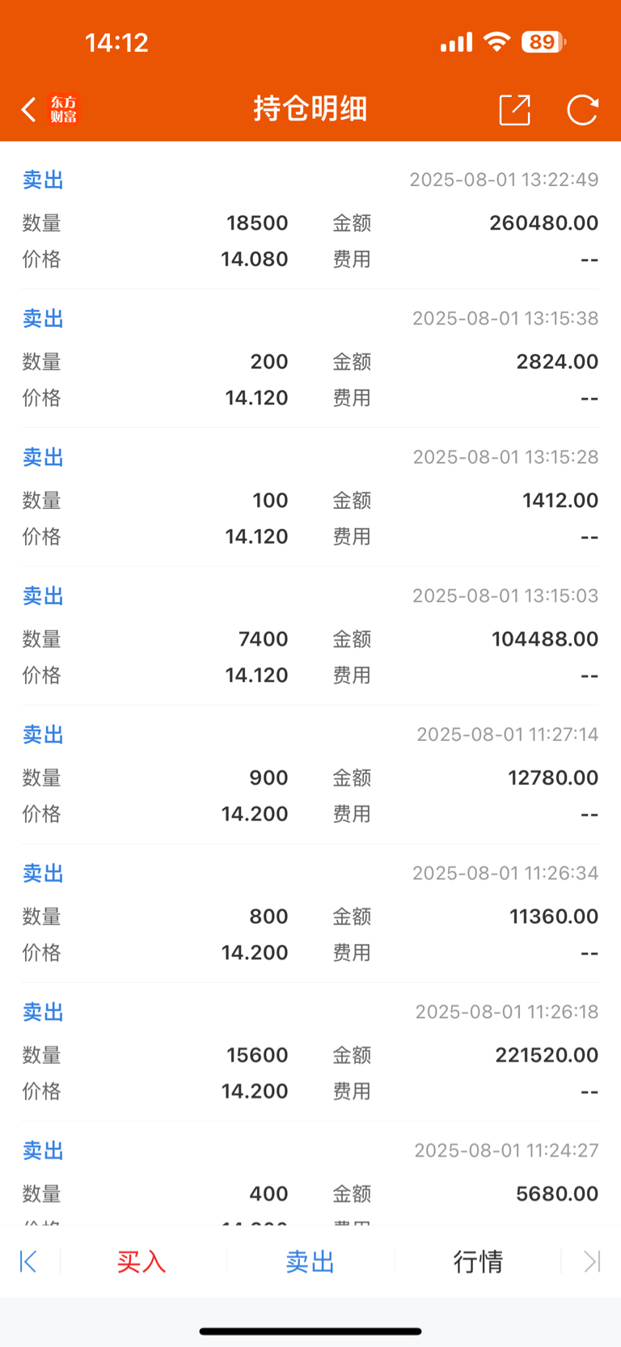Open the 行情 tab at bottom

478,1261
